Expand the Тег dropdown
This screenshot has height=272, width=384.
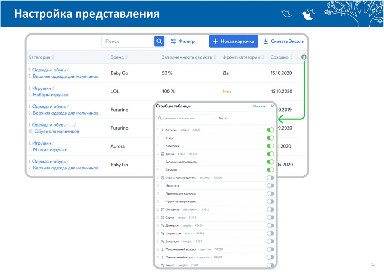pyautogui.click(x=223, y=118)
